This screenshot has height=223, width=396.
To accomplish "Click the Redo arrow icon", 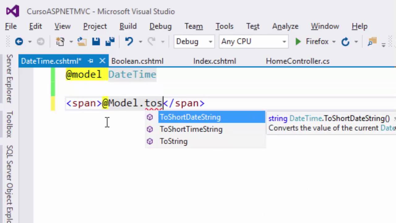I will pyautogui.click(x=151, y=42).
